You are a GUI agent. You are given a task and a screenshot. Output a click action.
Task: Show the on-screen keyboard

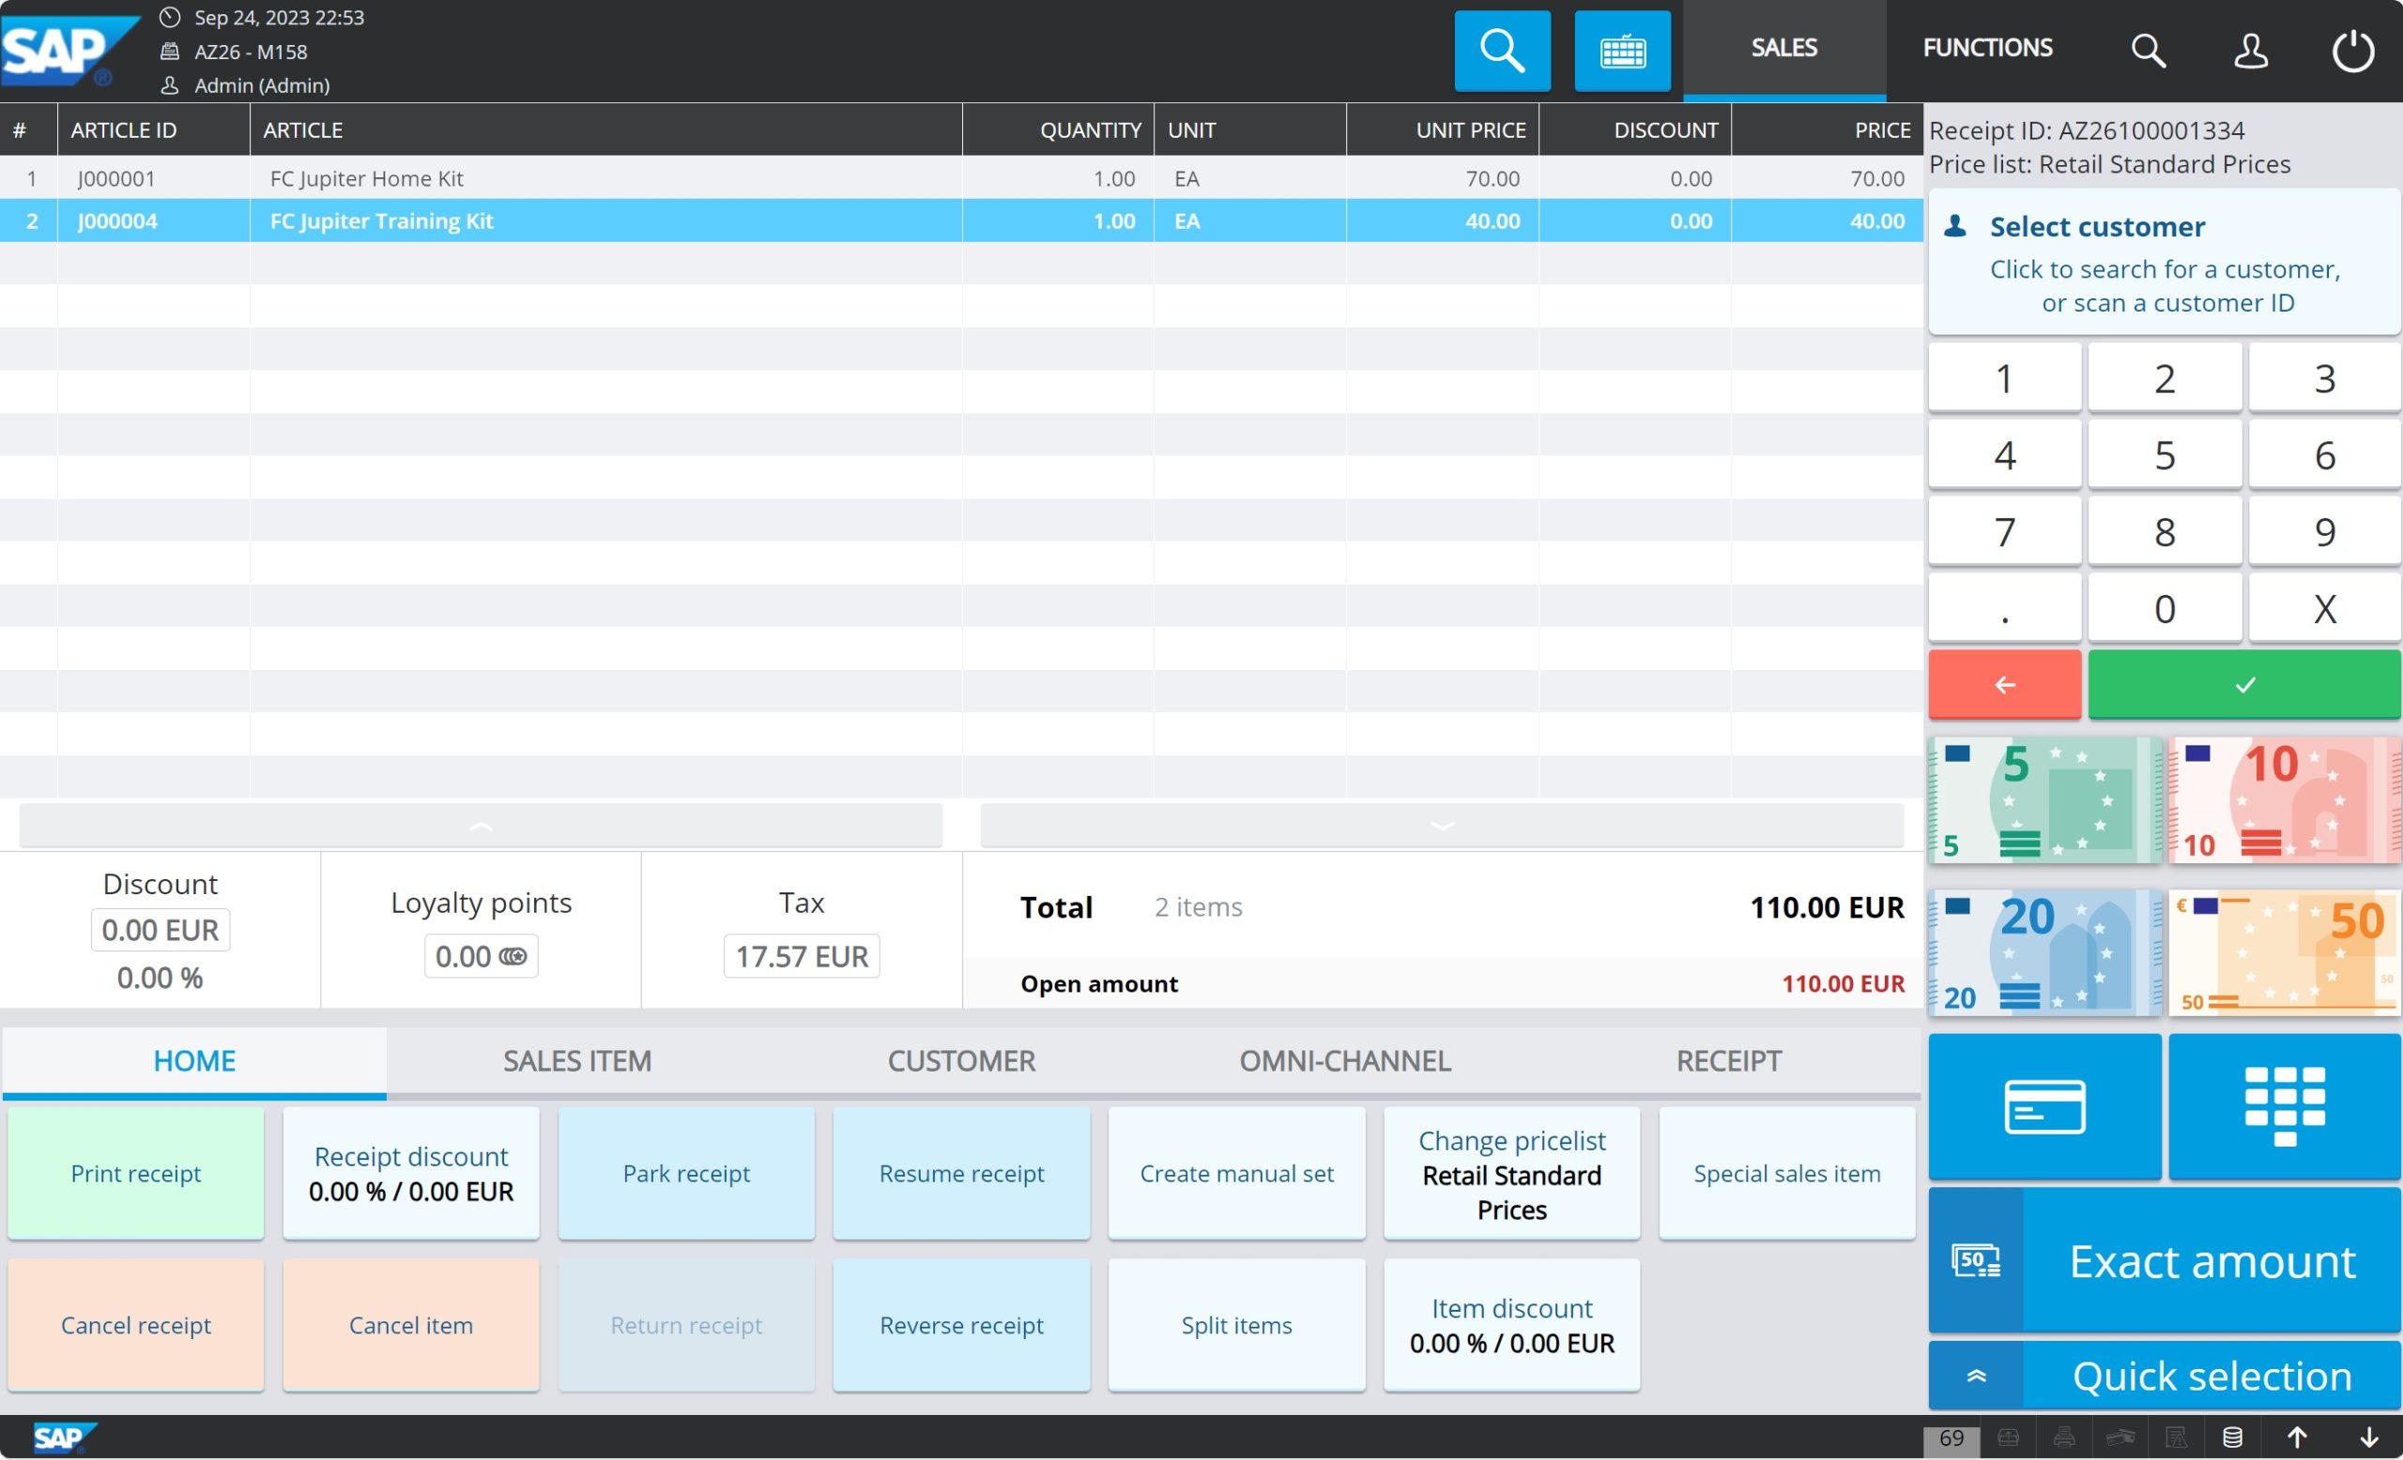(1623, 51)
